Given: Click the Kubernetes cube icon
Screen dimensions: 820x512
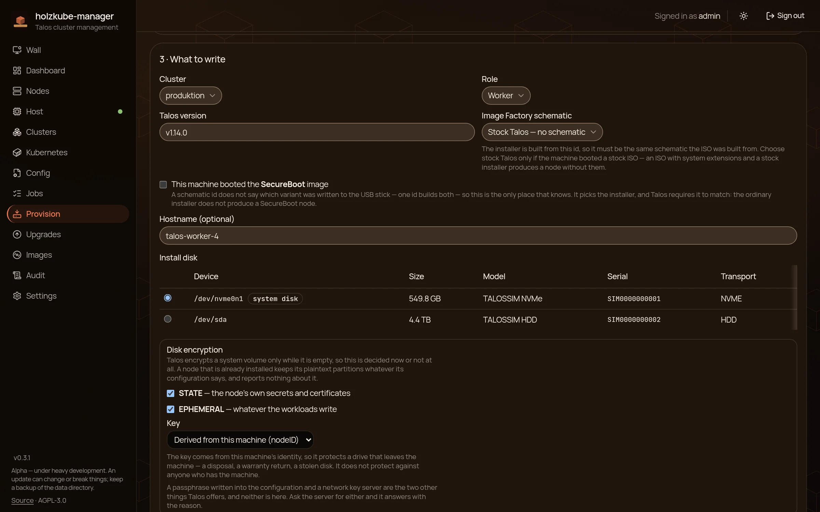Looking at the screenshot, I should (17, 153).
